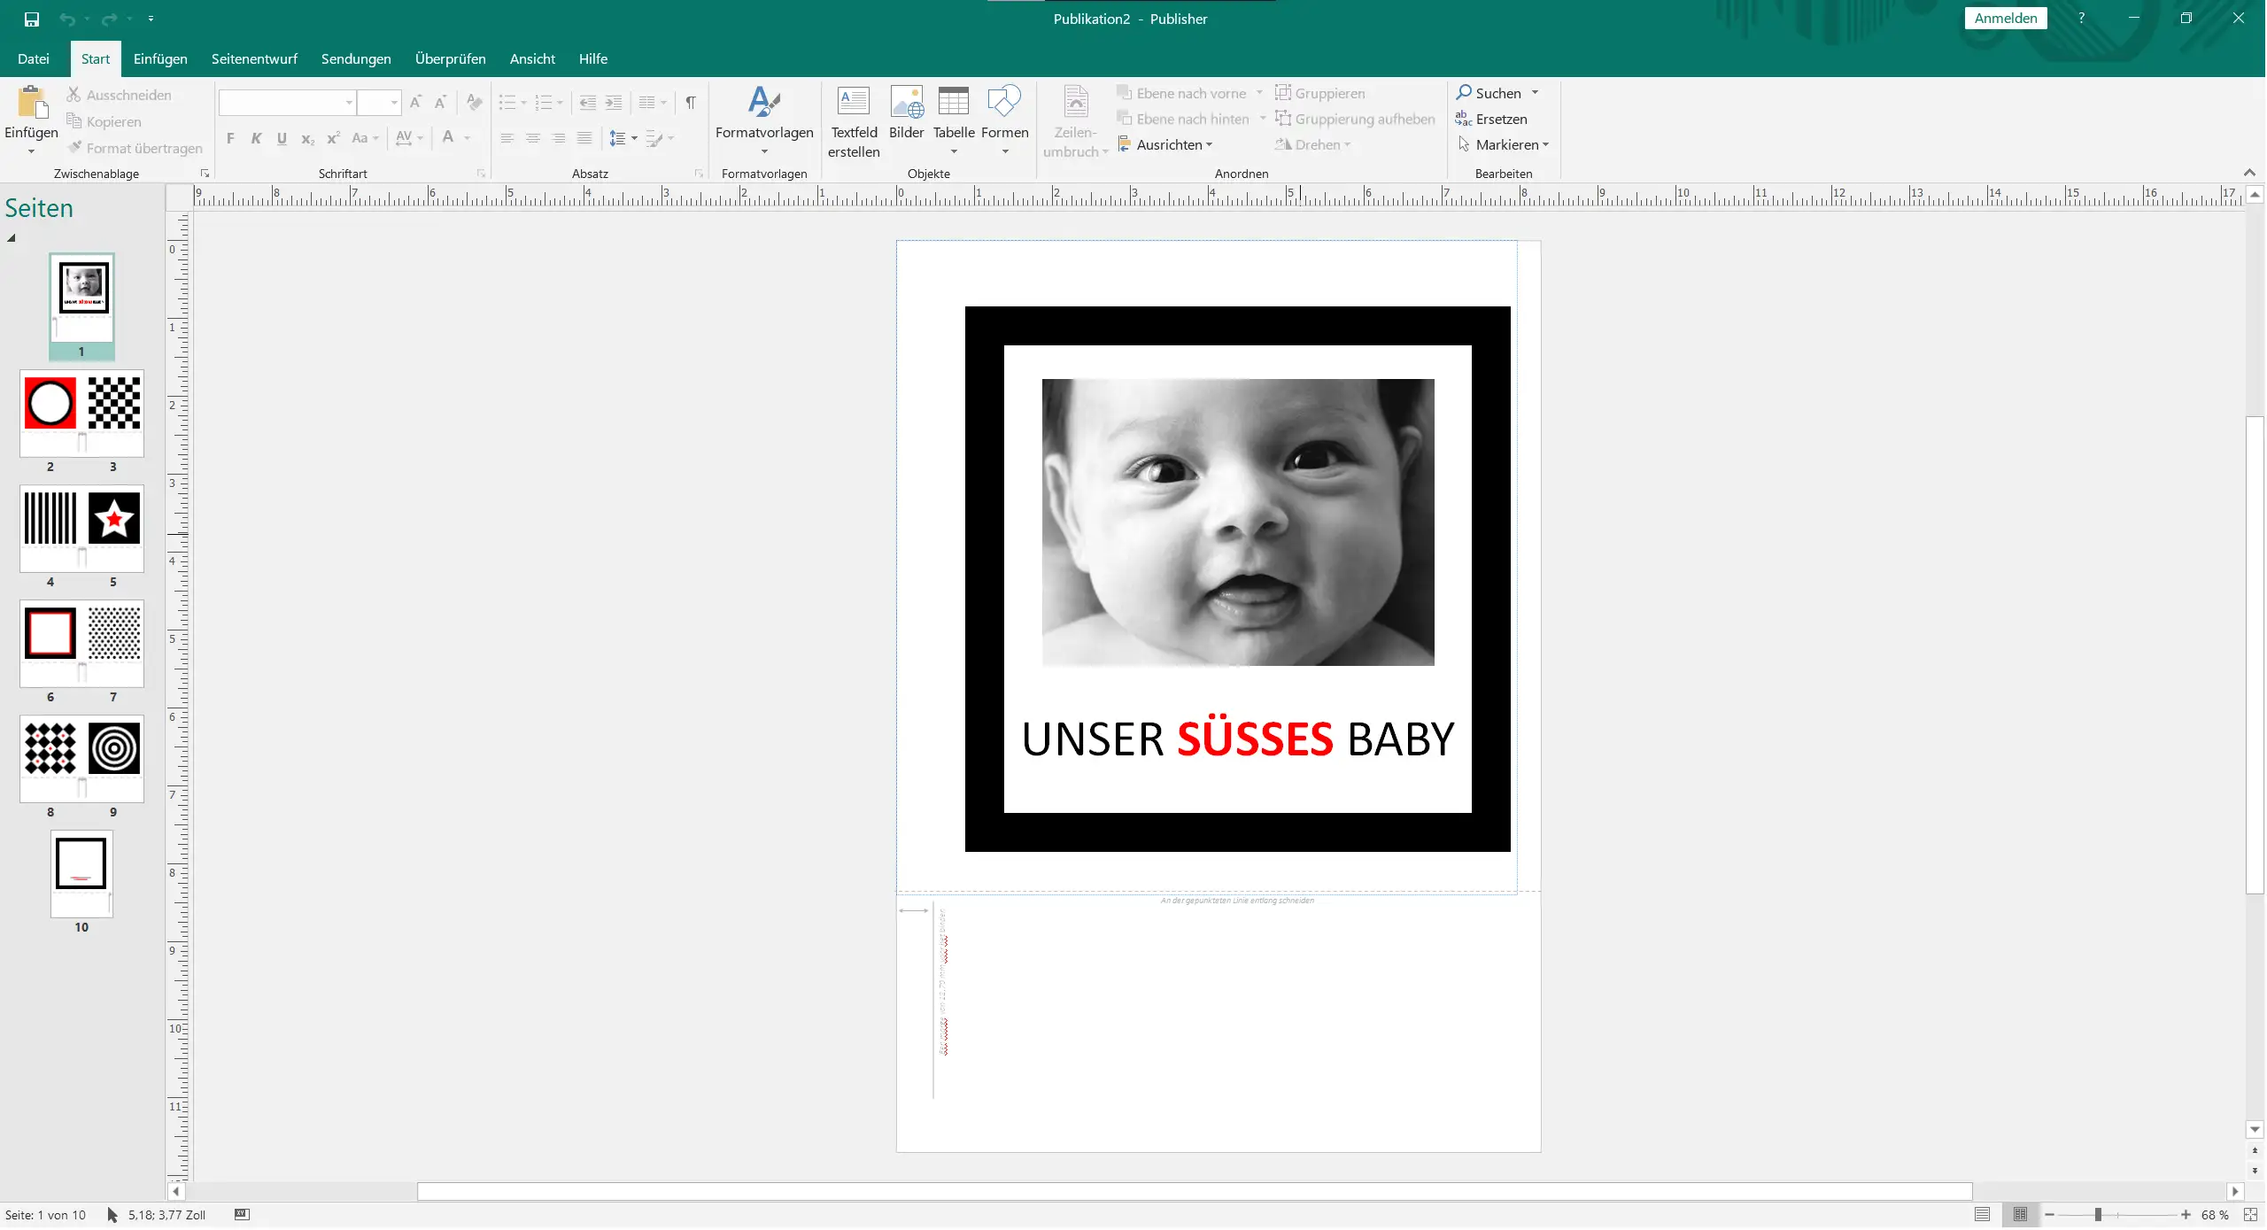Image resolution: width=2267 pixels, height=1230 pixels.
Task: Click the Ersetzen button
Action: point(1500,119)
